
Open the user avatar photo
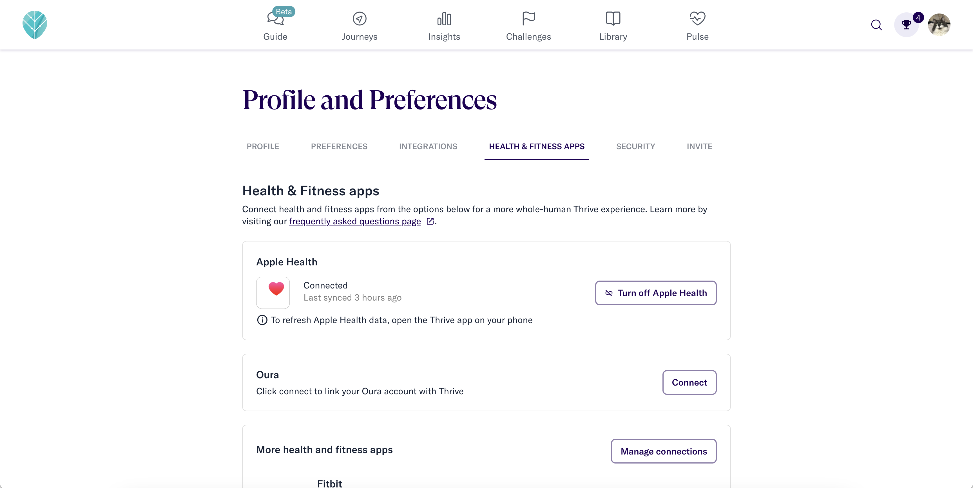939,25
